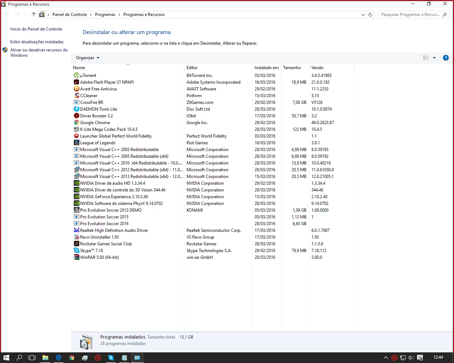Refresh the Programas e Recursos view

(x=370, y=15)
